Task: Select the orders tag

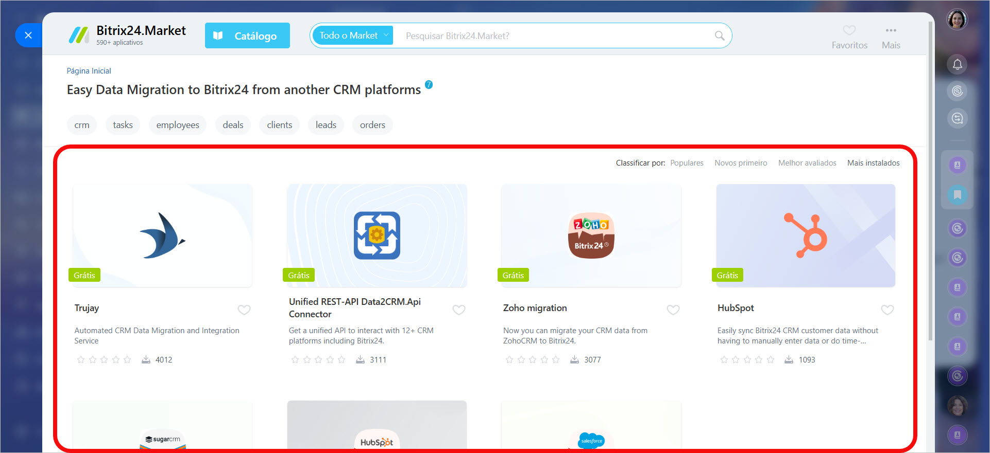Action: click(x=372, y=125)
